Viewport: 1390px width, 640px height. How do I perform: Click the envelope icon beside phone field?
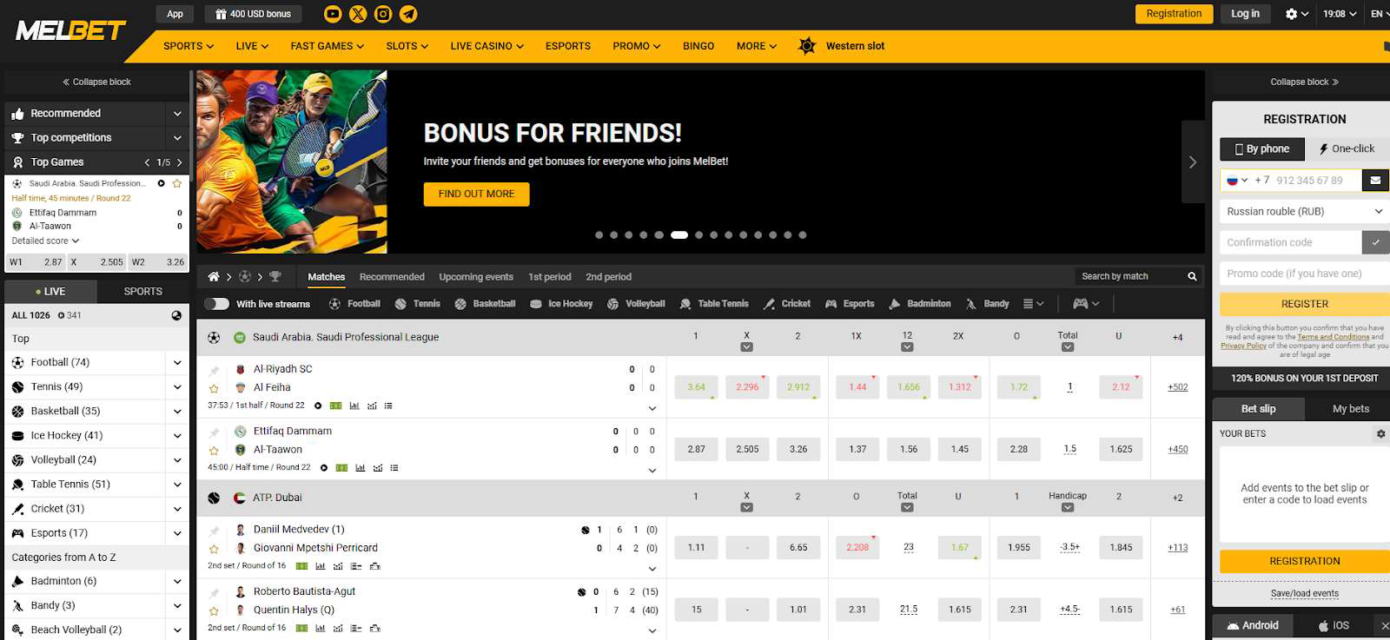click(1375, 181)
